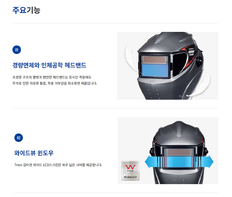Click the 주요기능 section heading

pyautogui.click(x=26, y=10)
